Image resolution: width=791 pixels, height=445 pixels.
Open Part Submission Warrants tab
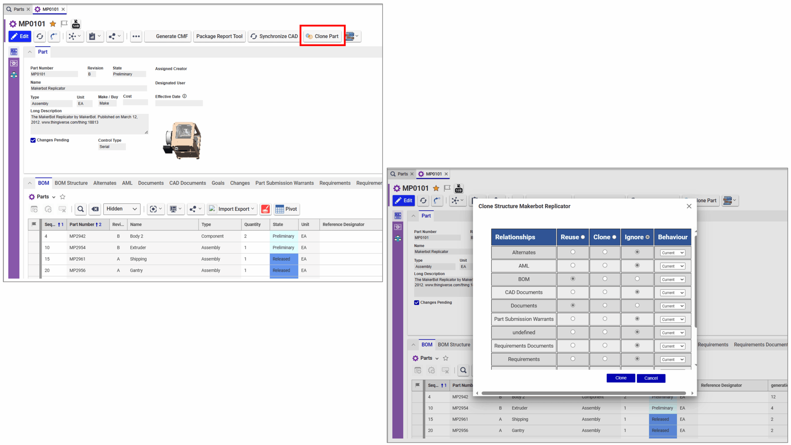point(284,183)
